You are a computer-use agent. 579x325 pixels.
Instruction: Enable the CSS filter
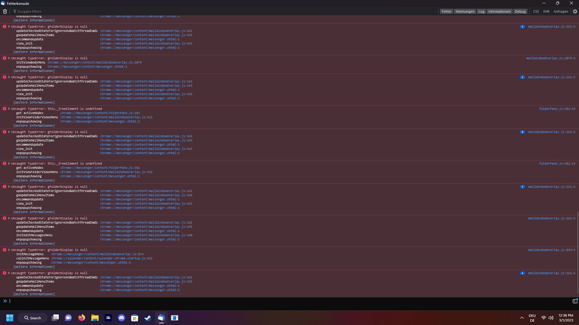tap(536, 11)
